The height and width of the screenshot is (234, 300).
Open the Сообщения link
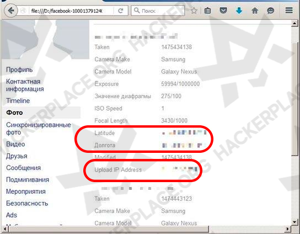pos(23,168)
